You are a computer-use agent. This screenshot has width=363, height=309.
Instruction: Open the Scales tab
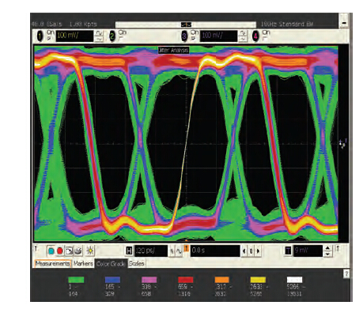point(137,263)
